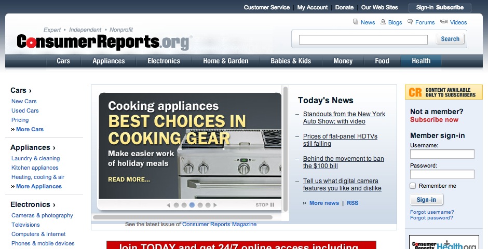488x249 pixels.
Task: Click READ MORE in cooking gear banner
Action: click(129, 179)
